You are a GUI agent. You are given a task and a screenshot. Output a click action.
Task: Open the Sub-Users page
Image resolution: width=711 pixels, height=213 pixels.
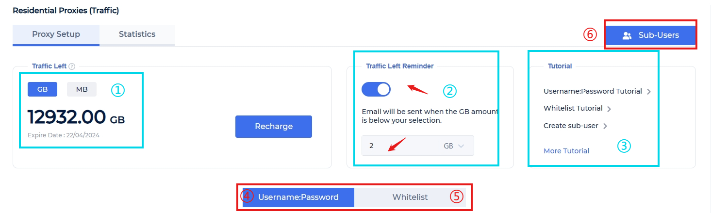point(650,35)
